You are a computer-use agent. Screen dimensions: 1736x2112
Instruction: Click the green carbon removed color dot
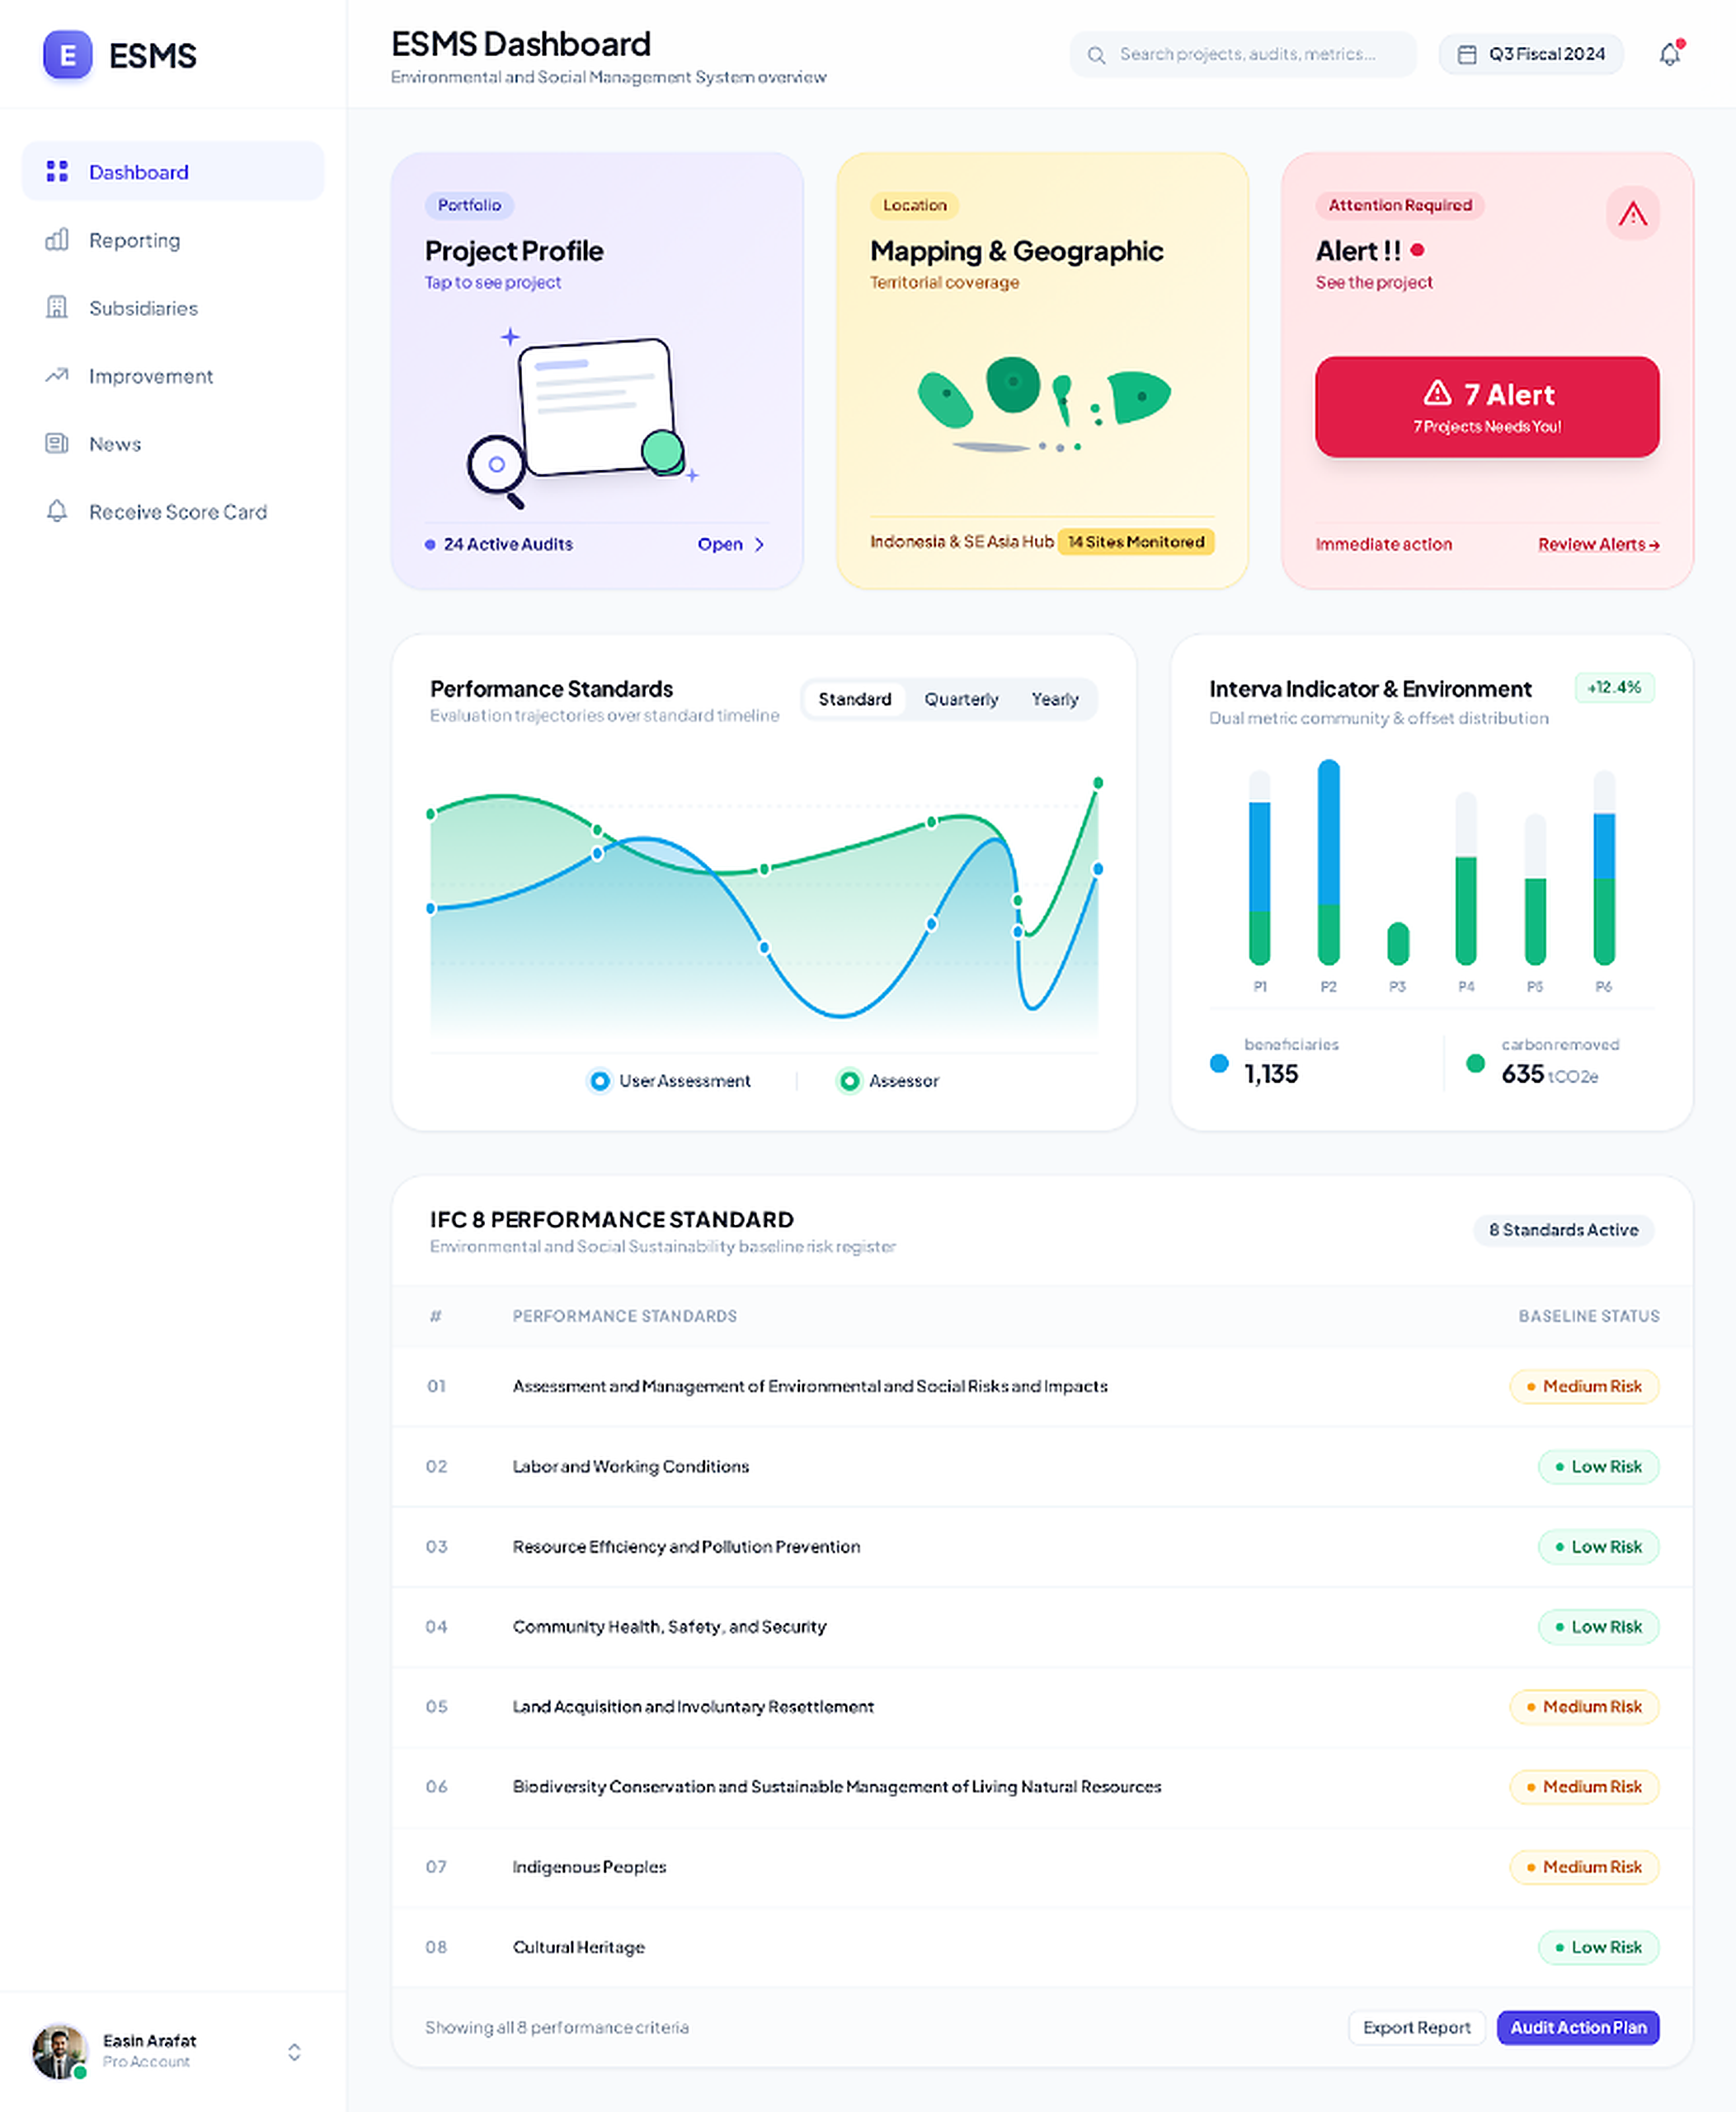coord(1475,1063)
